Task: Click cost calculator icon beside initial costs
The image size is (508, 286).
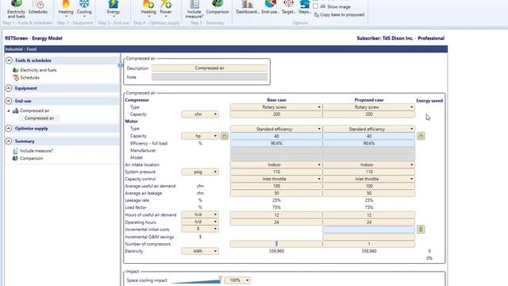Action: tap(421, 230)
